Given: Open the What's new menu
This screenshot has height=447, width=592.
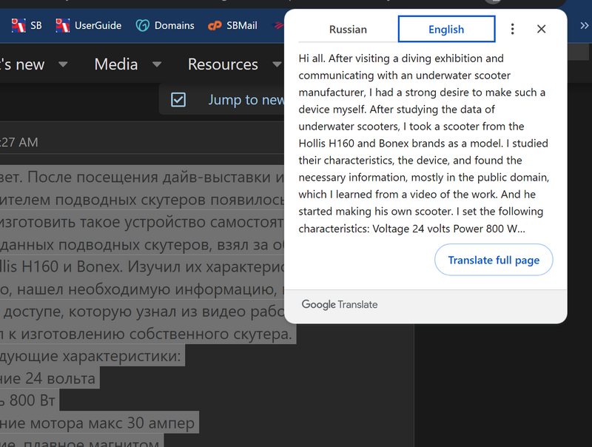Looking at the screenshot, I should click(22, 64).
